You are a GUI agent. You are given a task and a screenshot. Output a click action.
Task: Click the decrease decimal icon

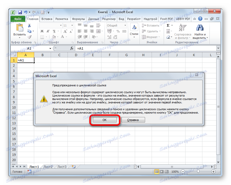click(115, 37)
